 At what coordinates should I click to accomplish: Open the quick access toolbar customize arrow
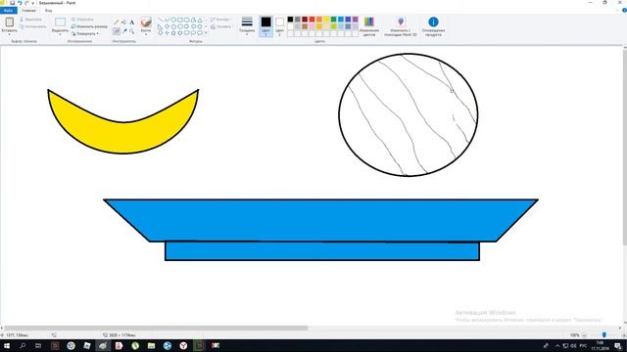[x=33, y=3]
